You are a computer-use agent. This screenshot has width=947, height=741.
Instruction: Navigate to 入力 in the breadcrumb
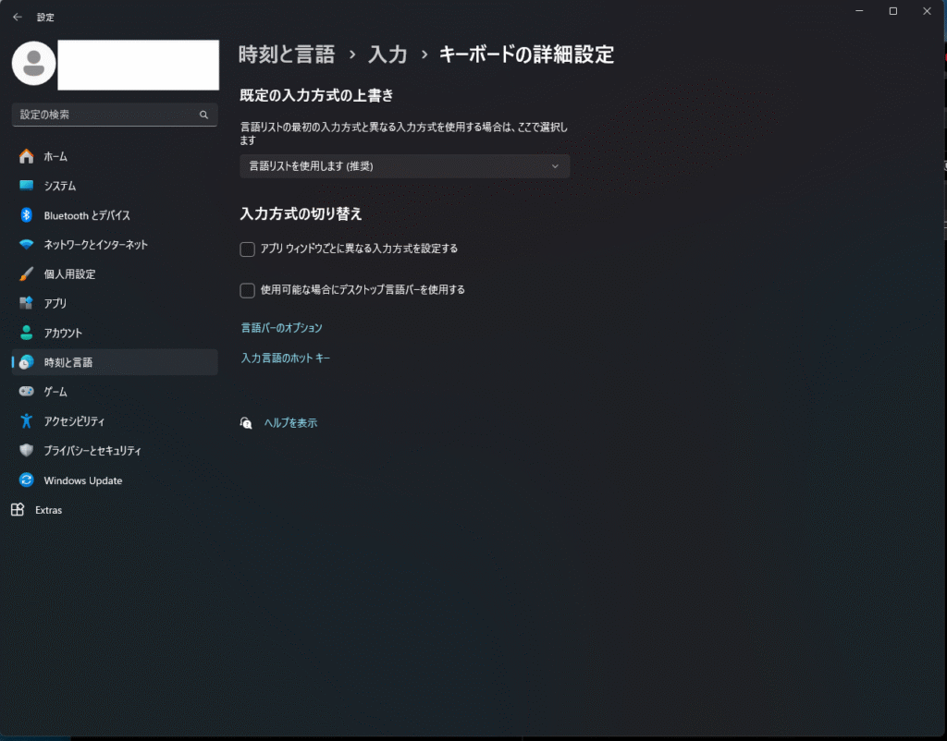pos(387,55)
